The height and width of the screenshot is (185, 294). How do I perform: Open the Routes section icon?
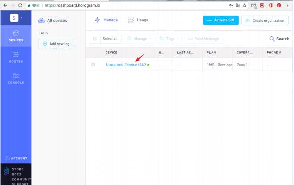[16, 54]
